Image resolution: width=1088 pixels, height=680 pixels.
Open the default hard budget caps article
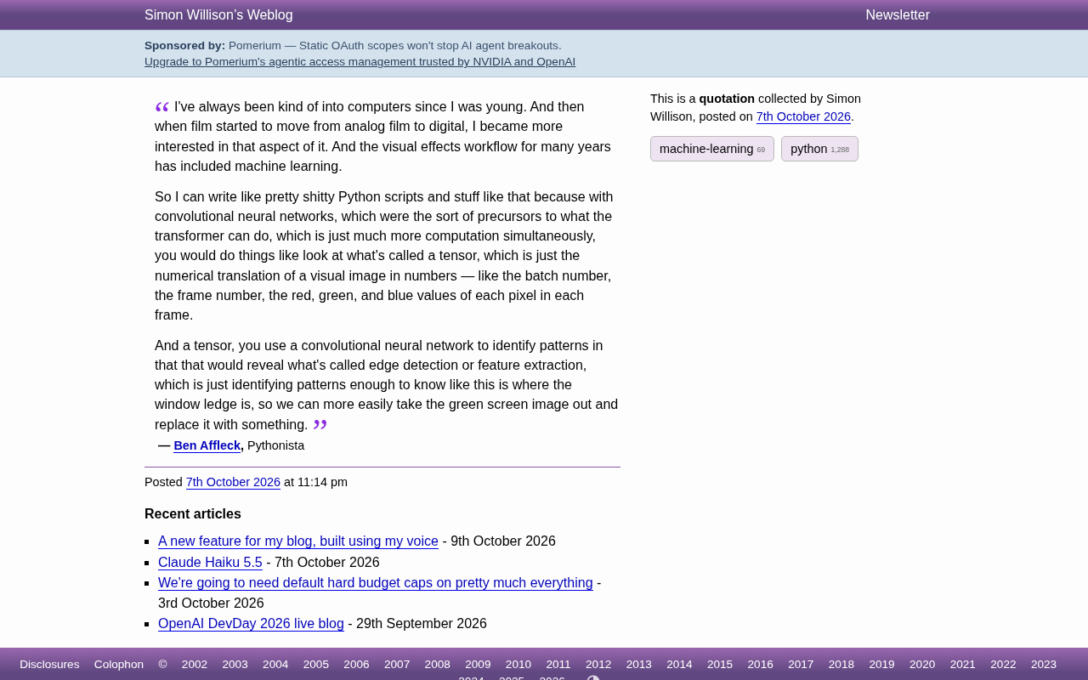[x=376, y=583]
